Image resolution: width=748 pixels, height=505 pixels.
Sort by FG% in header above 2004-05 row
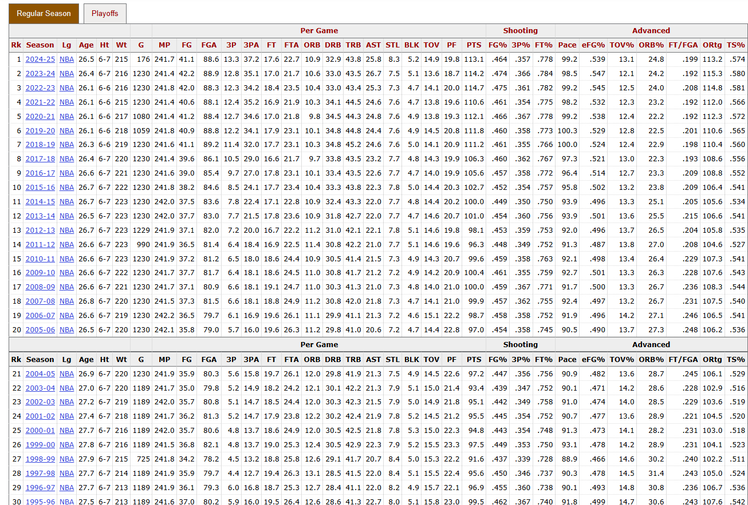[498, 360]
